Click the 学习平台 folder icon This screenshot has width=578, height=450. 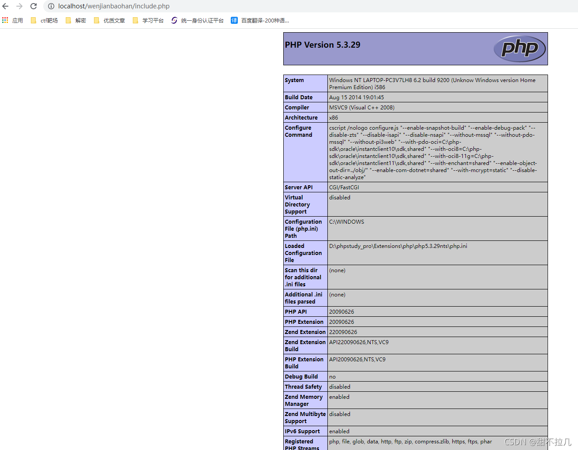(135, 20)
